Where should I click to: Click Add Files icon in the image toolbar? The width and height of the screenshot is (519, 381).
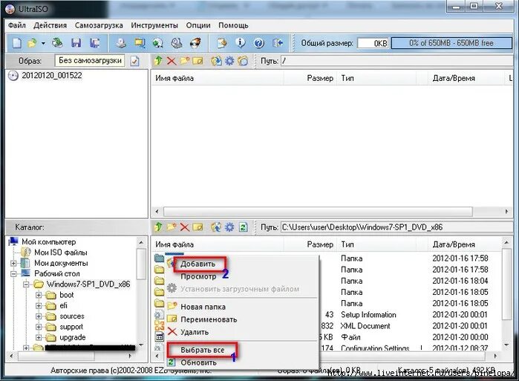pyautogui.click(x=216, y=61)
